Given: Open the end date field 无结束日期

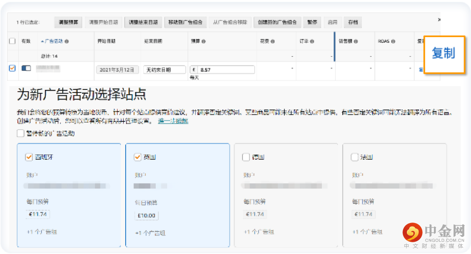Looking at the screenshot, I should [x=164, y=70].
